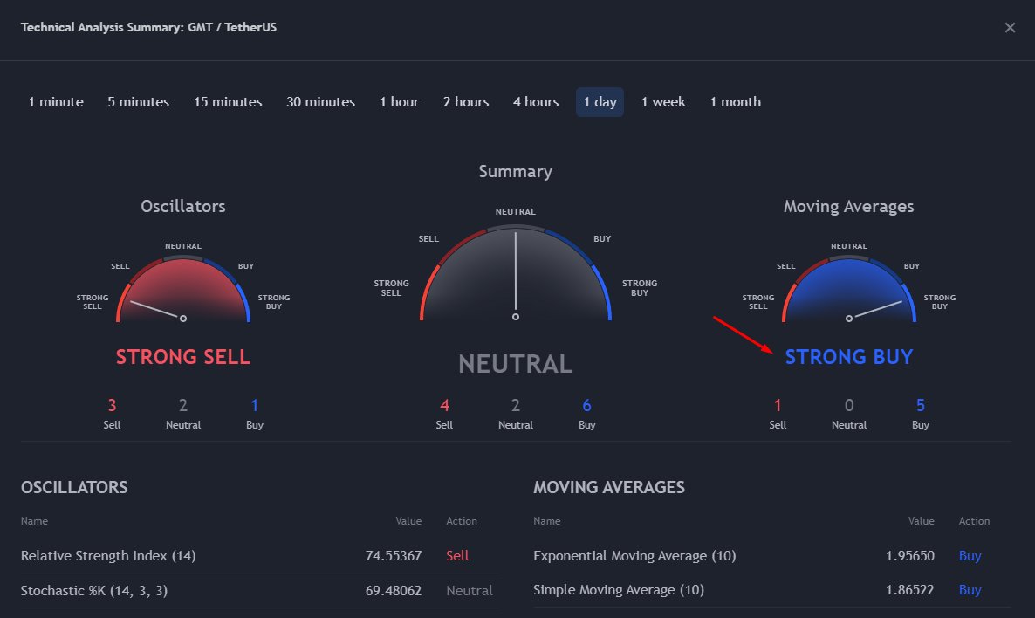1035x618 pixels.
Task: Click the Oscillators neutral count 2
Action: 183,405
